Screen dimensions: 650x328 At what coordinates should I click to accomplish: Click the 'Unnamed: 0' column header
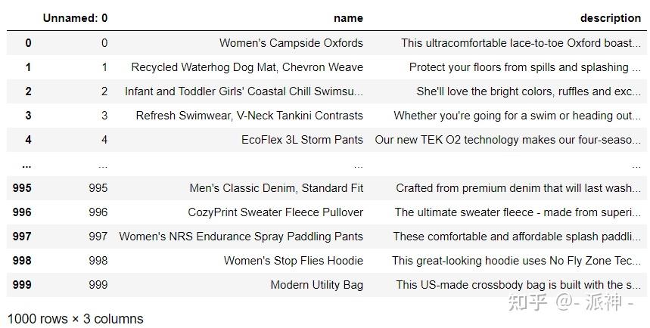(75, 18)
